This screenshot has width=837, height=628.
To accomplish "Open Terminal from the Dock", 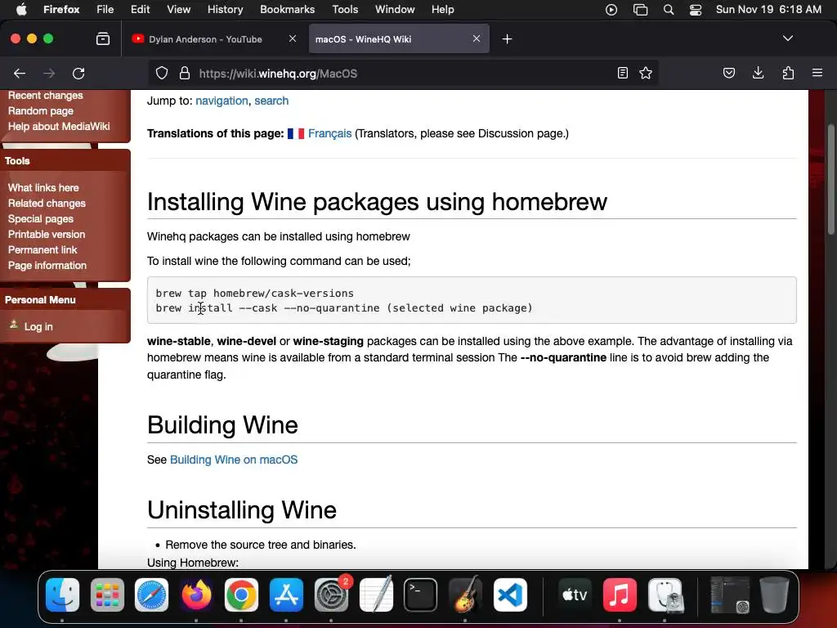I will click(421, 595).
